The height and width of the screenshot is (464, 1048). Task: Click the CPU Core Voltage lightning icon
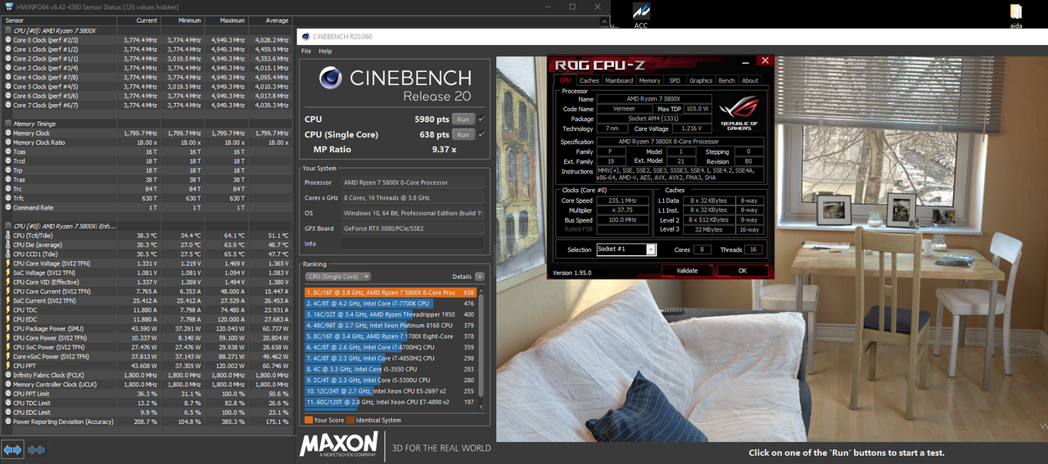point(8,264)
